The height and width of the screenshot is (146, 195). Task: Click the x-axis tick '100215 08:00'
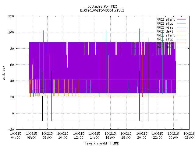click(x=47, y=135)
